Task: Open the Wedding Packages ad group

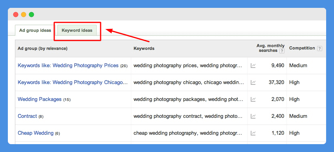Action: [40, 99]
